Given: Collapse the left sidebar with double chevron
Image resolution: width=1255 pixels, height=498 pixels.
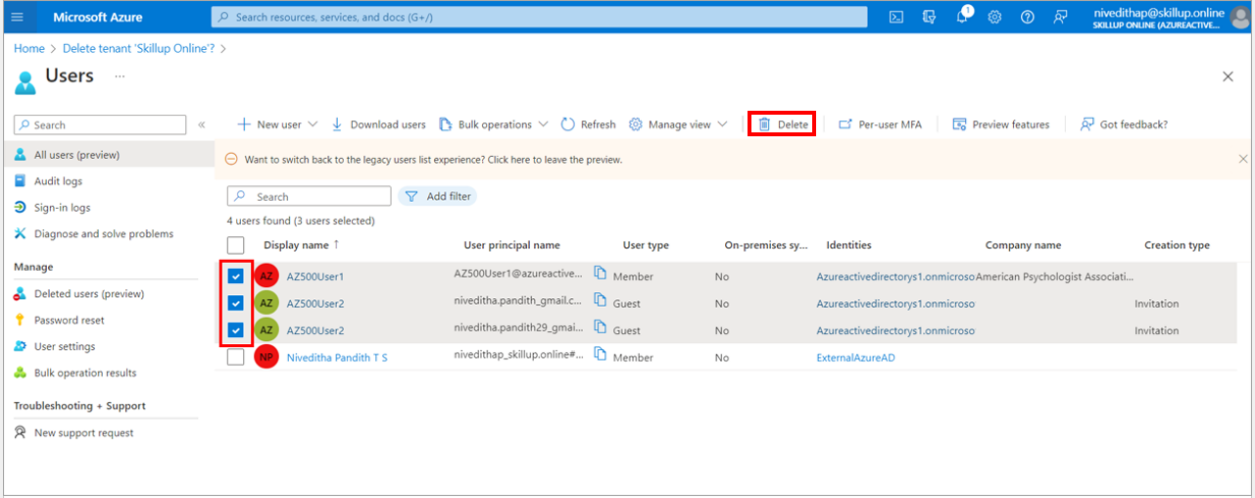Looking at the screenshot, I should [202, 125].
